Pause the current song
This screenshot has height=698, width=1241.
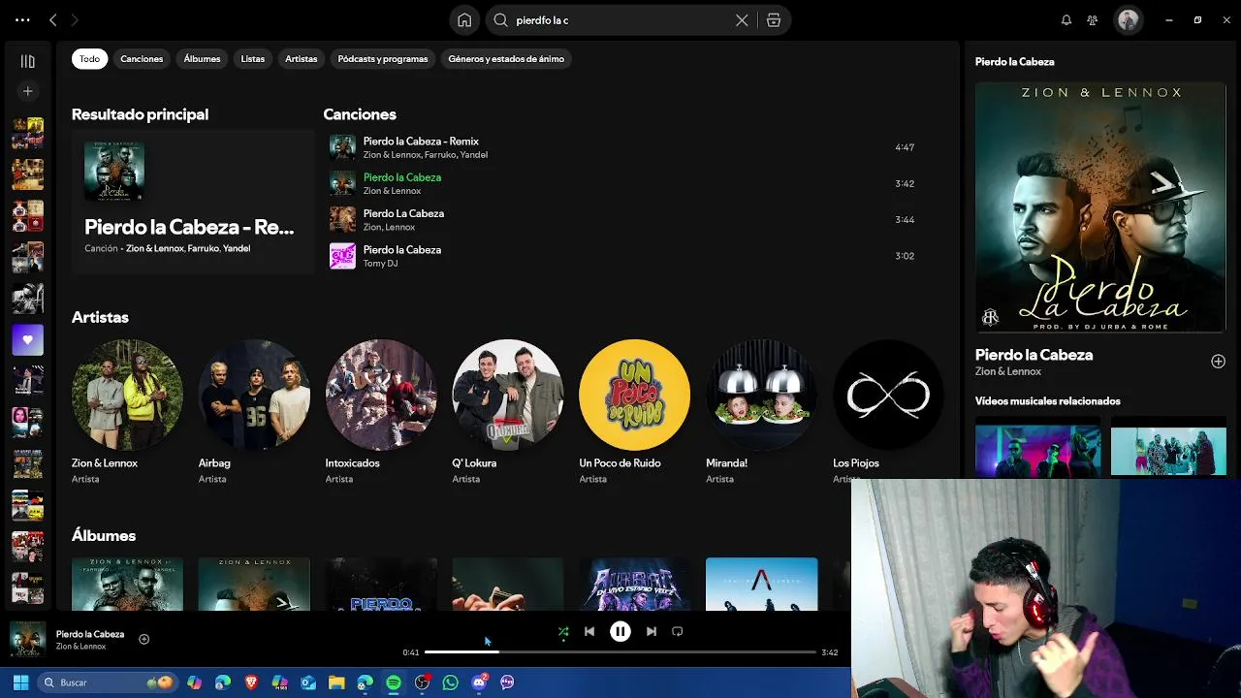coord(620,632)
